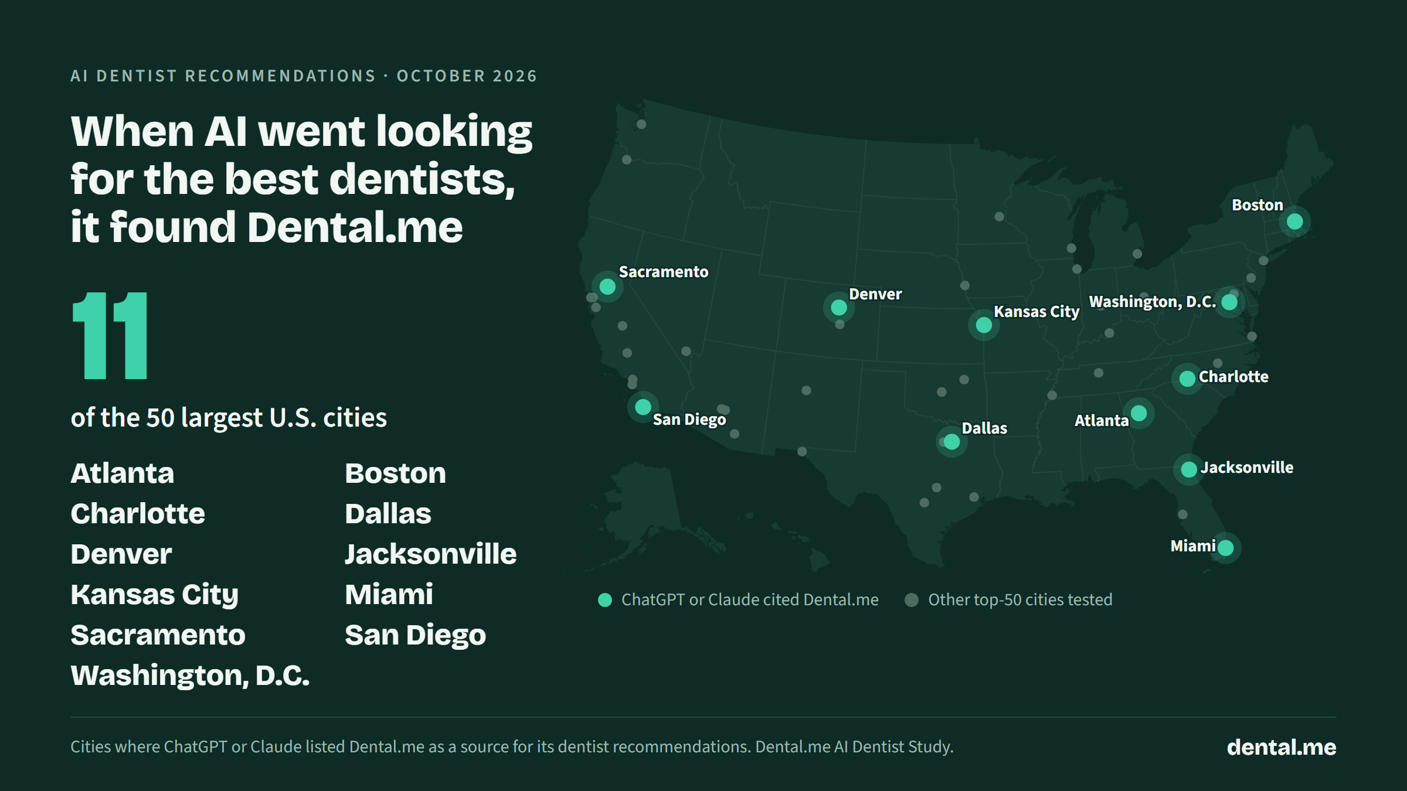
Task: Click the Jacksonville green map dot
Action: tap(1189, 469)
